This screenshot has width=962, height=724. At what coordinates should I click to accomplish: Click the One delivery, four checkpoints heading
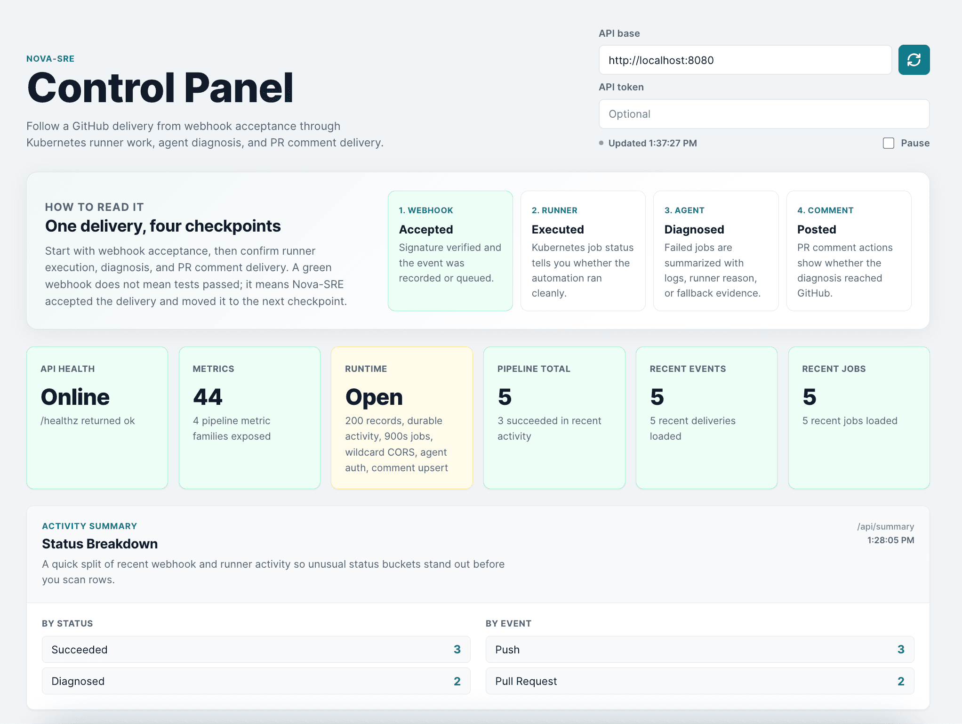coord(163,226)
